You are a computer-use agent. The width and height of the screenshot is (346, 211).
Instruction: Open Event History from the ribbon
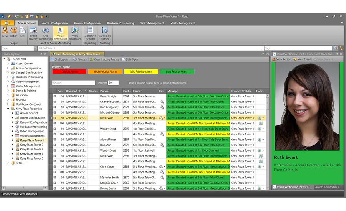(x=33, y=32)
